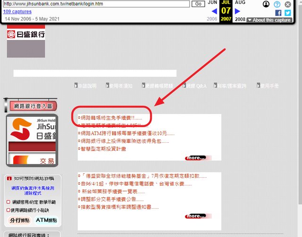The width and height of the screenshot is (302, 237).
Task: Open the 網頁釣魚案件木馬檢測清除程式 link
Action: click(x=33, y=190)
